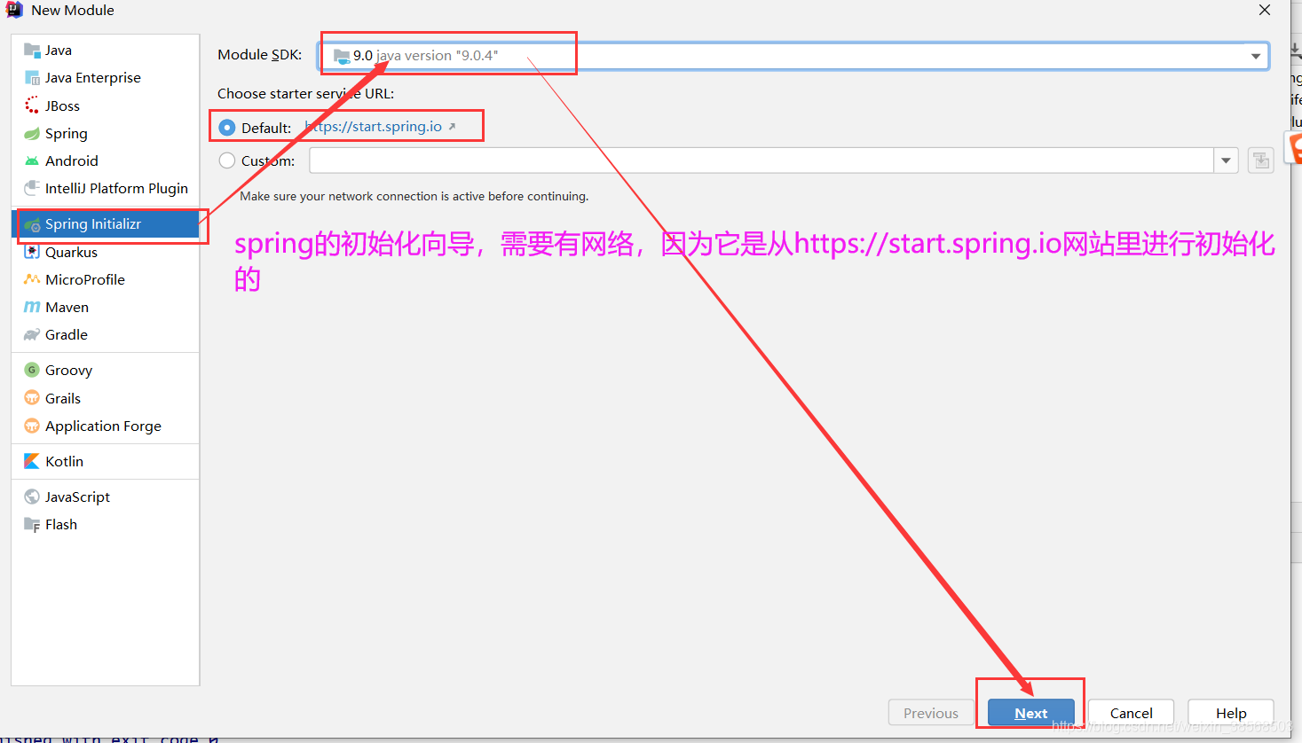
Task: Click inside the Custom URL input field
Action: click(761, 160)
